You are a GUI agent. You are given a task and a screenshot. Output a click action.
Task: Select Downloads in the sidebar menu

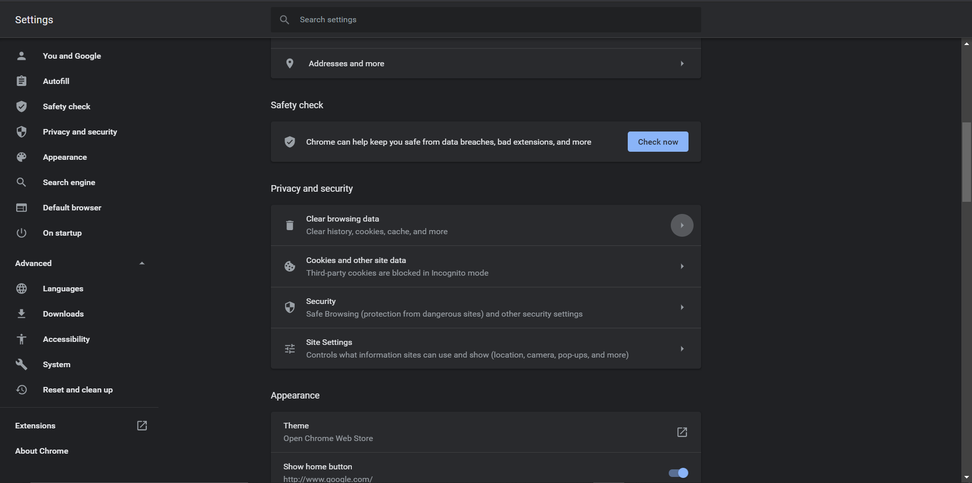click(63, 314)
